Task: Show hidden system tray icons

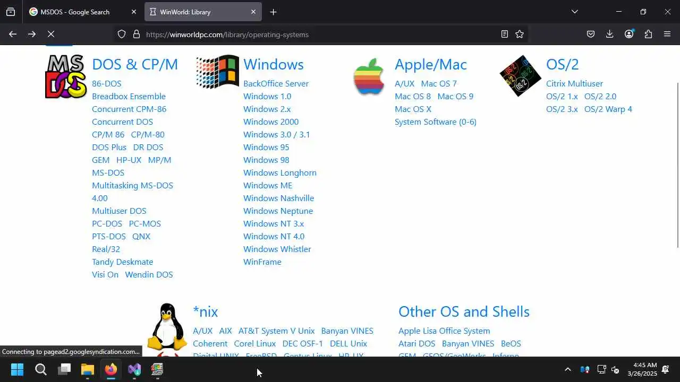Action: pyautogui.click(x=567, y=369)
